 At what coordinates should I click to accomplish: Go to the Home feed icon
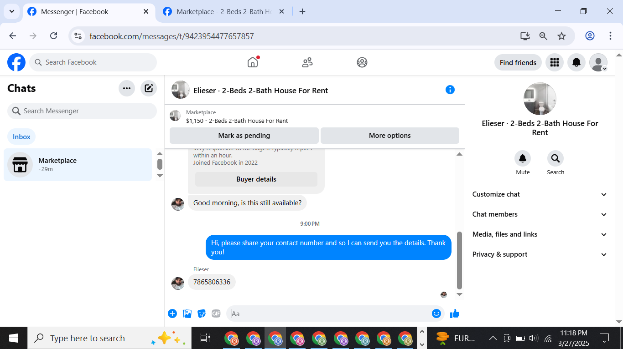253,62
